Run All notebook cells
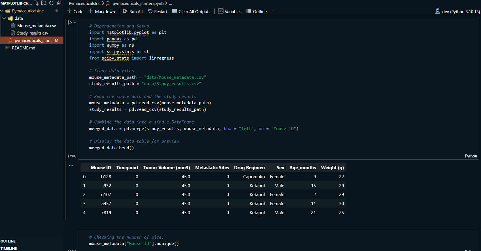481x251 pixels. [x=133, y=12]
